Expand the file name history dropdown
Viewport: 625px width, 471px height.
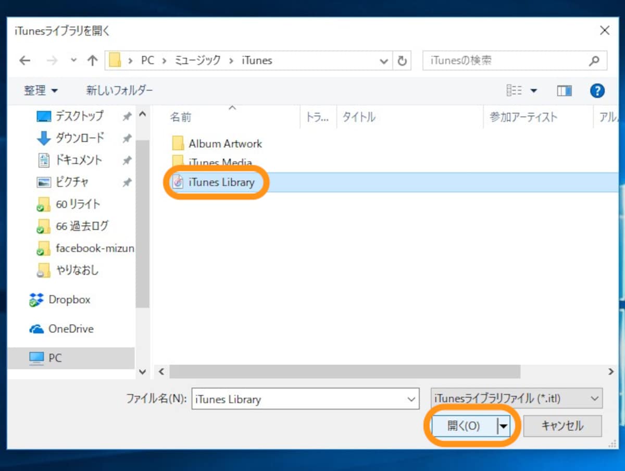pos(411,399)
